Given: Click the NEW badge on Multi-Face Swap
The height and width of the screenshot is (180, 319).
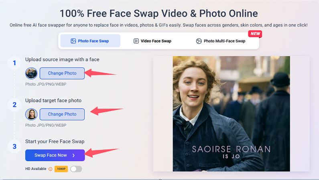Looking at the screenshot, I should pyautogui.click(x=255, y=34).
